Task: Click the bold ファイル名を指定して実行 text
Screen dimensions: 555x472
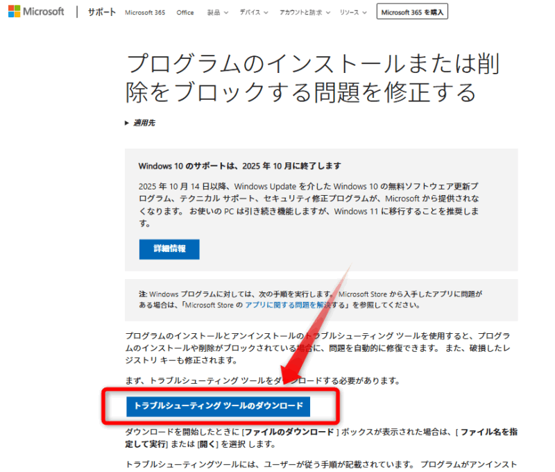Action: (321, 438)
